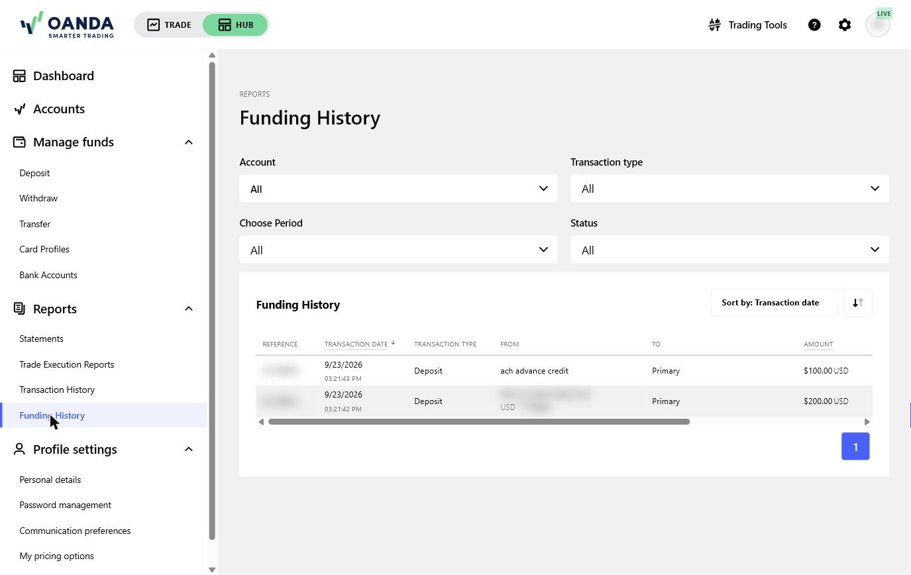This screenshot has width=911, height=575.
Task: Open Sort by Transaction date selector
Action: coord(774,303)
